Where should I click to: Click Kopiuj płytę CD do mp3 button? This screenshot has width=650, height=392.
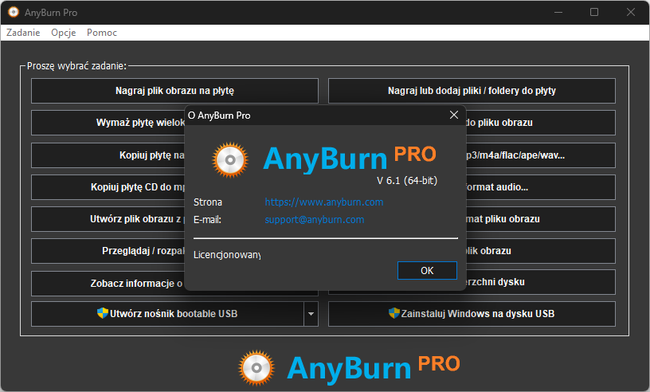tap(108, 187)
